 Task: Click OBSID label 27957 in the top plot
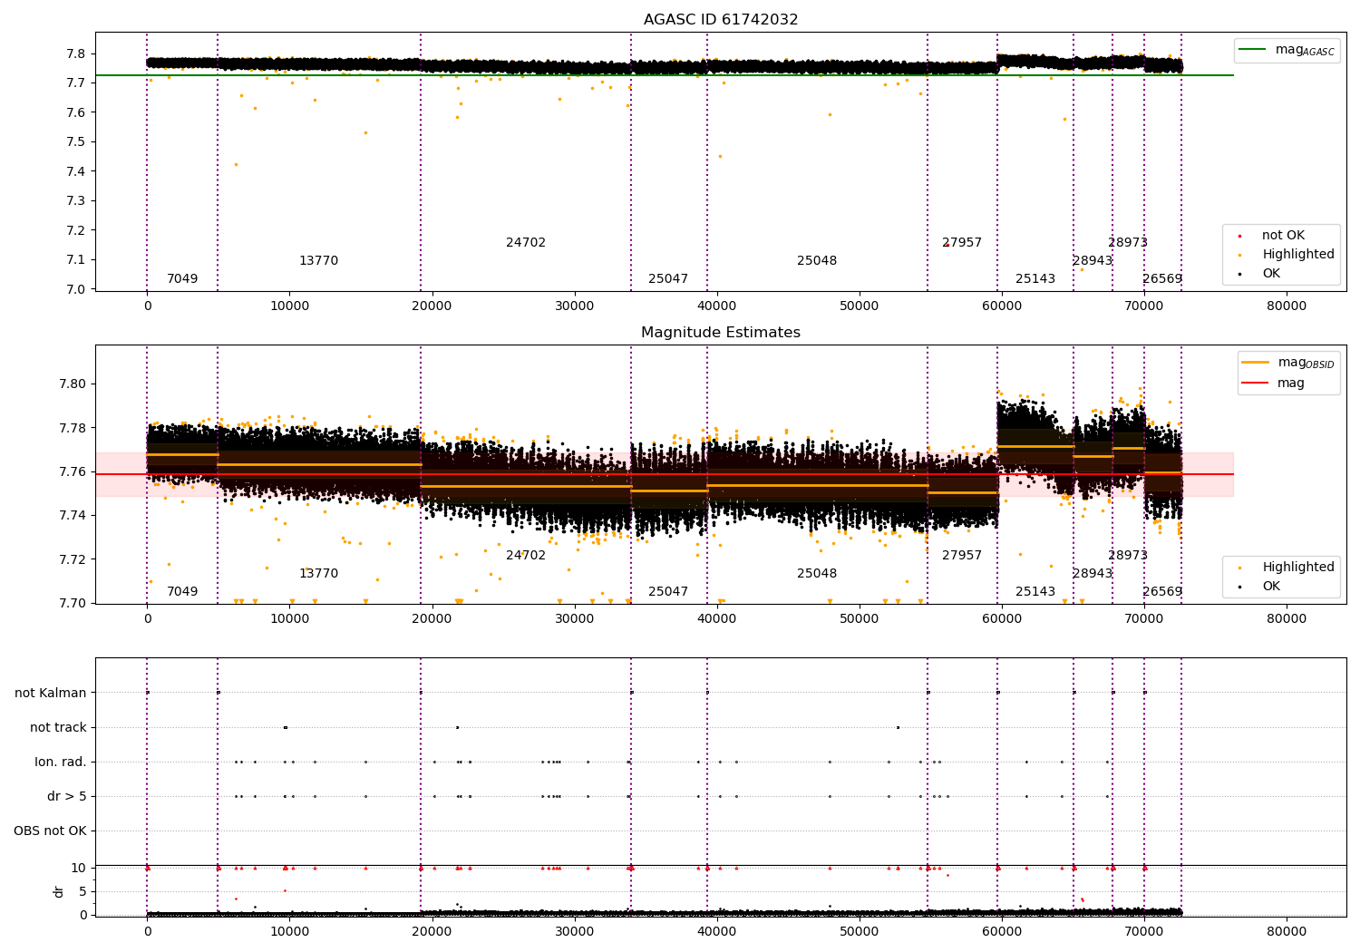[962, 243]
